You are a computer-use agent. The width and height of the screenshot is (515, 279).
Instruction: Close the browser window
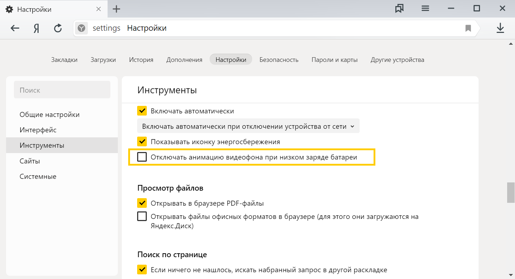(x=502, y=9)
